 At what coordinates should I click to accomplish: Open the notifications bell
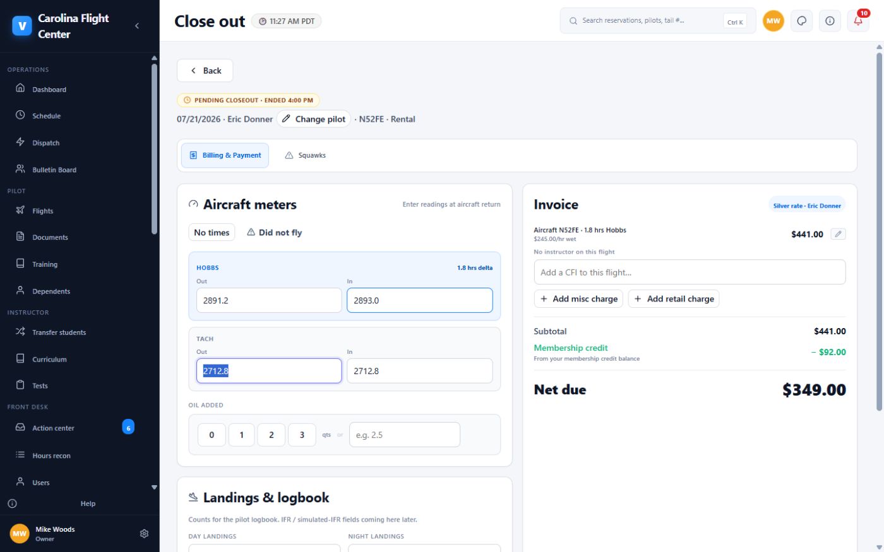[858, 21]
